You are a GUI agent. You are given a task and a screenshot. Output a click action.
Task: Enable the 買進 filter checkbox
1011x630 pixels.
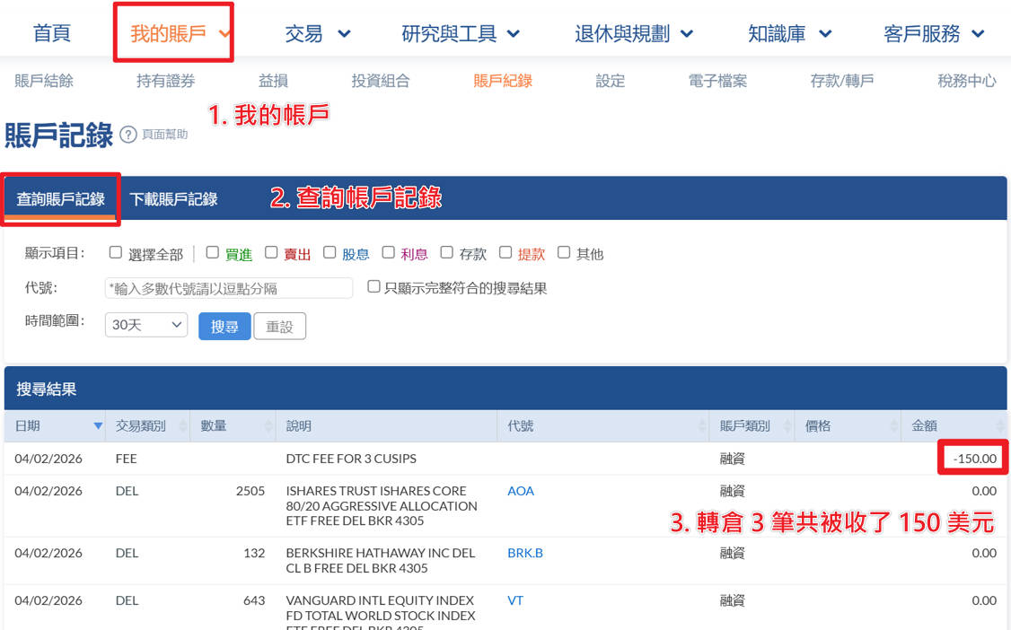click(x=213, y=253)
